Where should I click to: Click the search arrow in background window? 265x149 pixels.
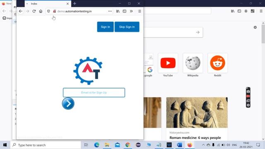click(198, 32)
